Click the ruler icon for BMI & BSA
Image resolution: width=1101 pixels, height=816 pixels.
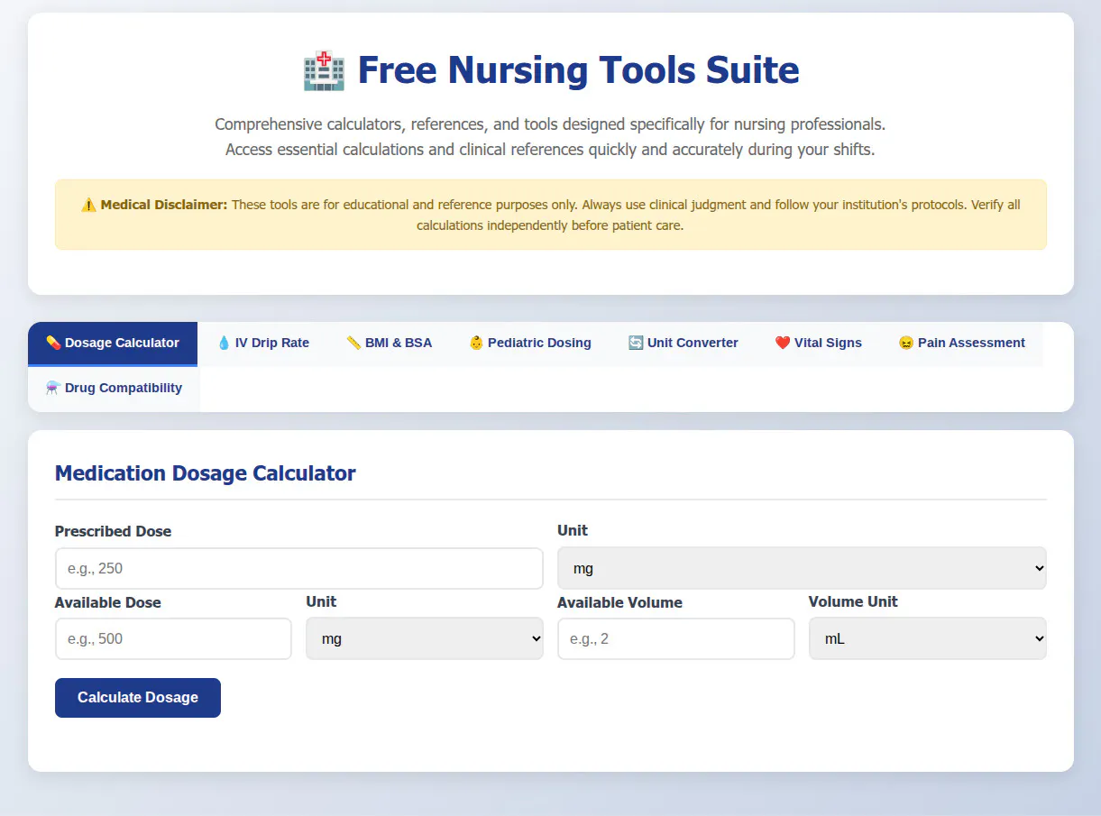point(353,343)
